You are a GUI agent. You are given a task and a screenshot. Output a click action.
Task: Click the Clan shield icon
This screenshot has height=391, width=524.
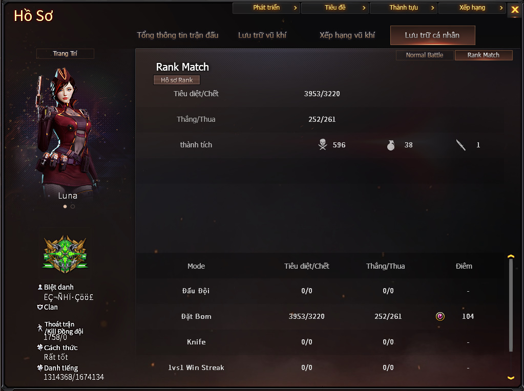click(40, 307)
